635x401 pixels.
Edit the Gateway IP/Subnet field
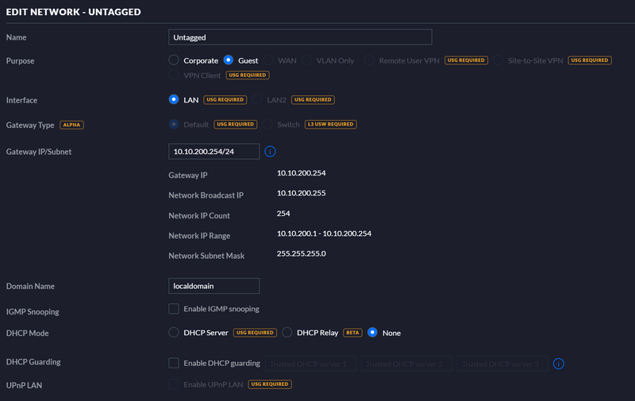[x=214, y=152]
